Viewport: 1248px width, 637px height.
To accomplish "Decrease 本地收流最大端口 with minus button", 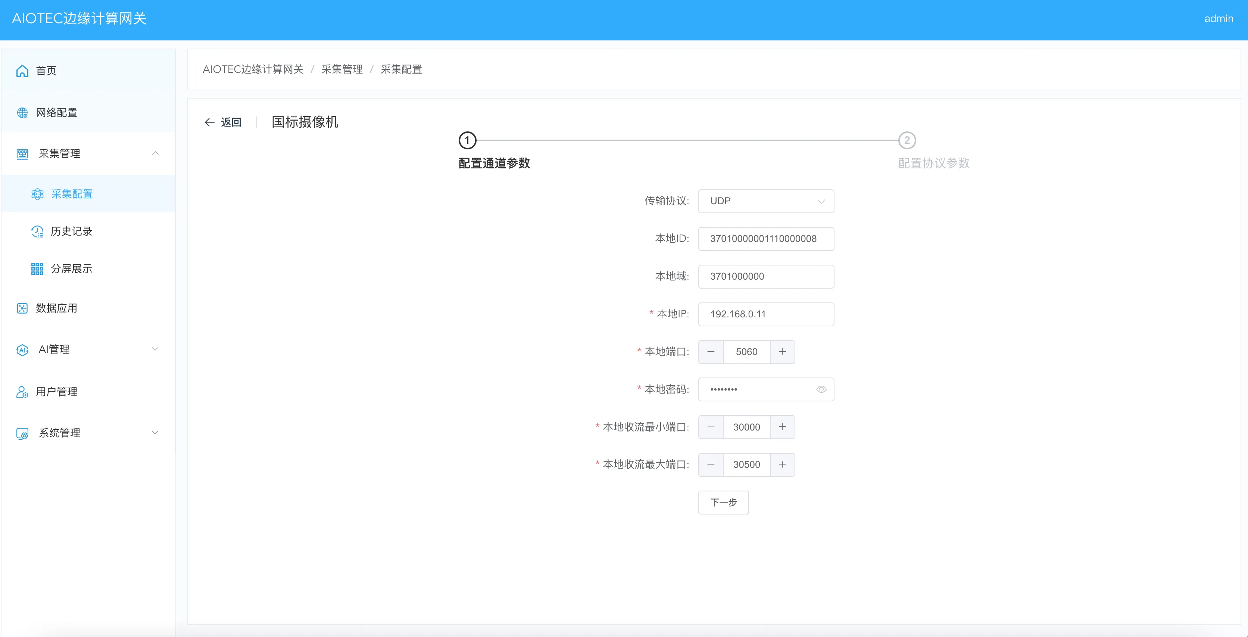I will 711,465.
